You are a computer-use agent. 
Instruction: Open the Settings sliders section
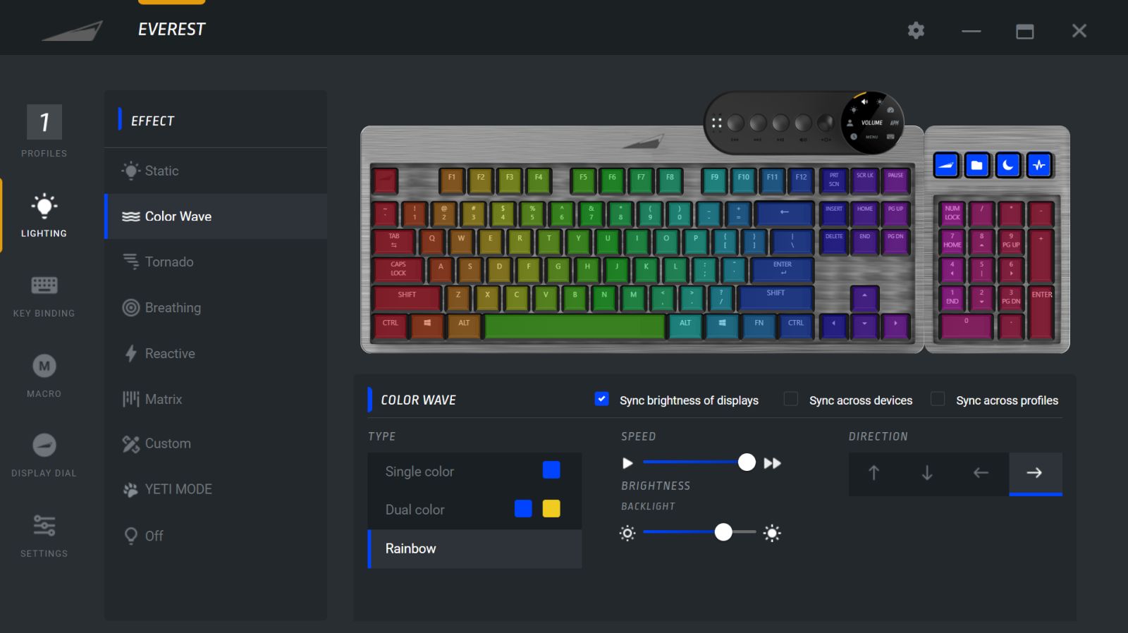pyautogui.click(x=44, y=536)
